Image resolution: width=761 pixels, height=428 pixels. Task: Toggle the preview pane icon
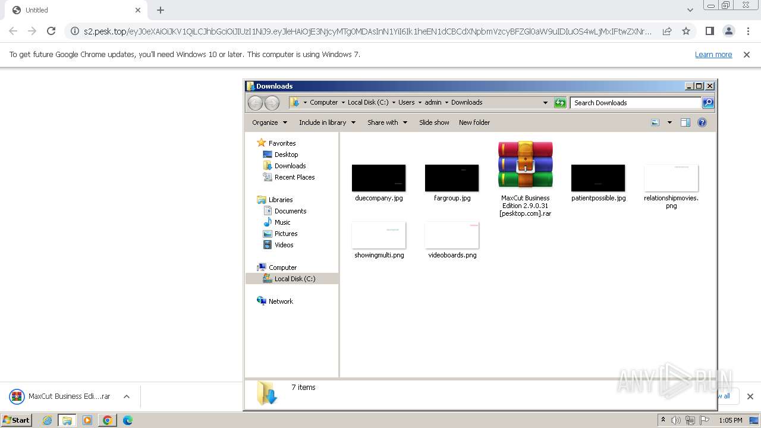[x=685, y=122]
